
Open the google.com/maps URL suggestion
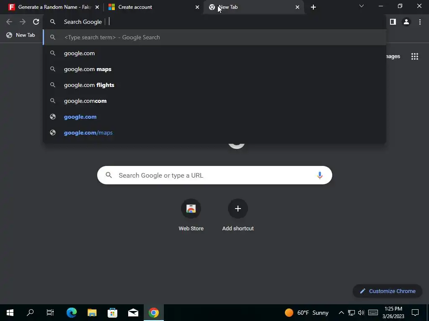coord(214,132)
